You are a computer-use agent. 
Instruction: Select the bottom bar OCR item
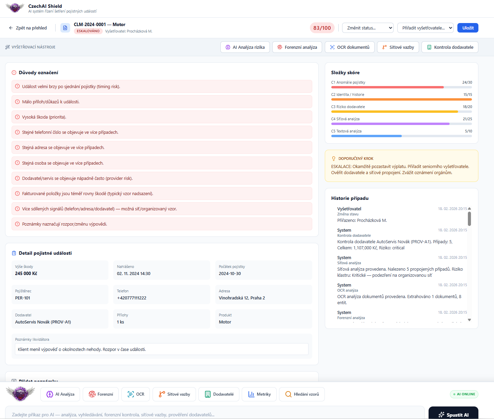click(136, 394)
